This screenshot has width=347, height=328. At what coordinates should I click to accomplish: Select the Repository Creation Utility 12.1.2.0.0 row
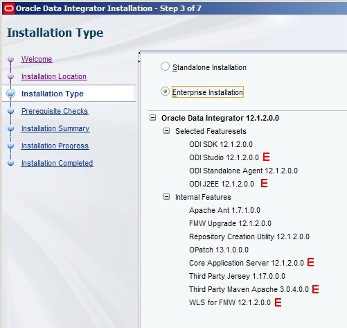coord(249,236)
